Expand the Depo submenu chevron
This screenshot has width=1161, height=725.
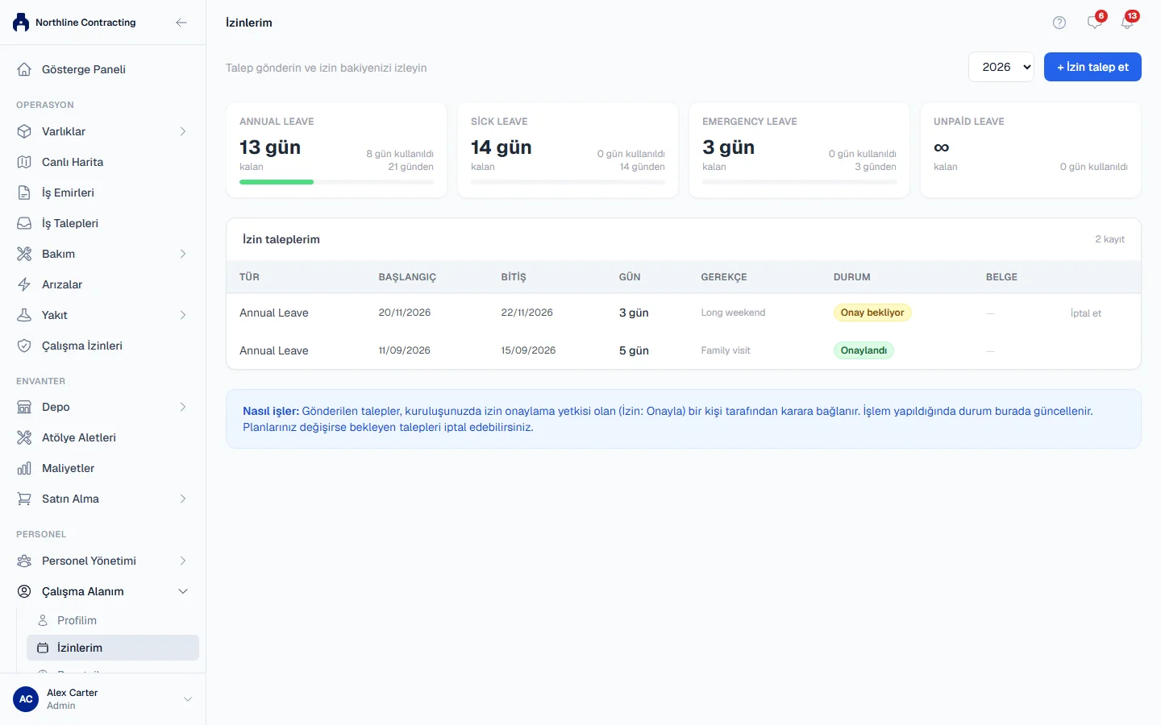(183, 407)
